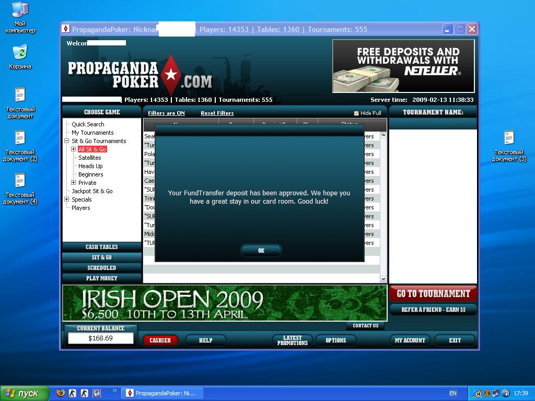The image size is (535, 401).
Task: Open Текстовый документ (3) on the desktop
Action: (509, 138)
